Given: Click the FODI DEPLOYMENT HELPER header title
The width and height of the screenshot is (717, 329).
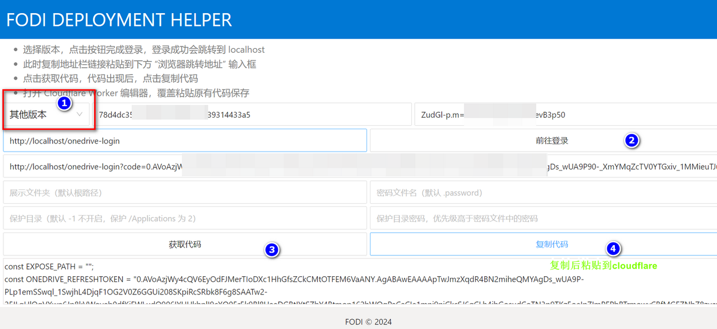Looking at the screenshot, I should point(119,20).
